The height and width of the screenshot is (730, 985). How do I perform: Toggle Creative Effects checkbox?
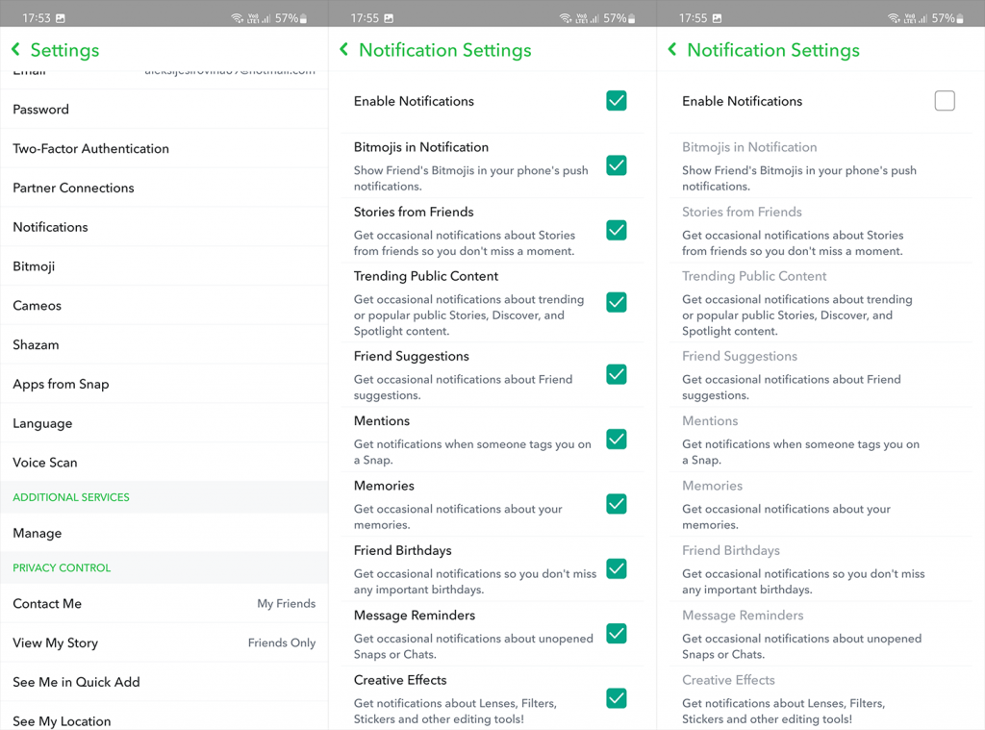pyautogui.click(x=617, y=698)
